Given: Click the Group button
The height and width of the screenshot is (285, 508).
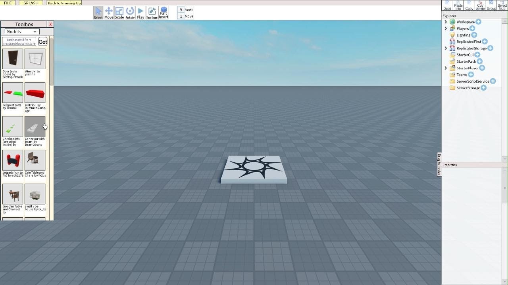Looking at the screenshot, I should point(491,5).
